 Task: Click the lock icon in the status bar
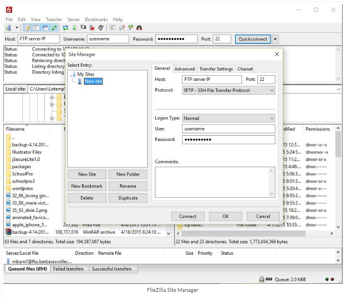(262, 279)
